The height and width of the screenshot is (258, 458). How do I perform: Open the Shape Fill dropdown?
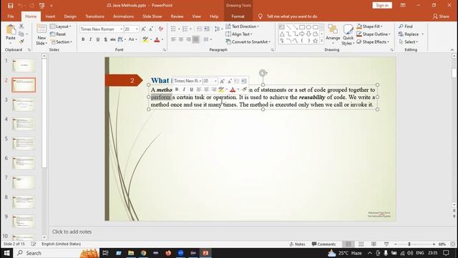pos(369,27)
